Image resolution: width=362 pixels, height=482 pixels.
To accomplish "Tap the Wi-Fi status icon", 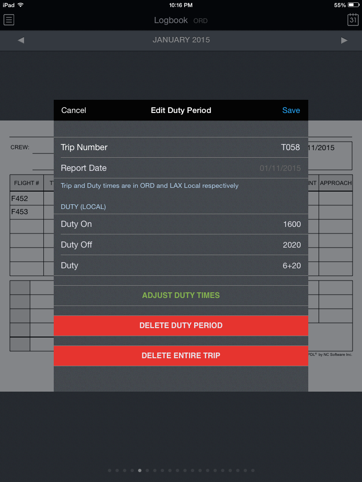I will coord(21,5).
